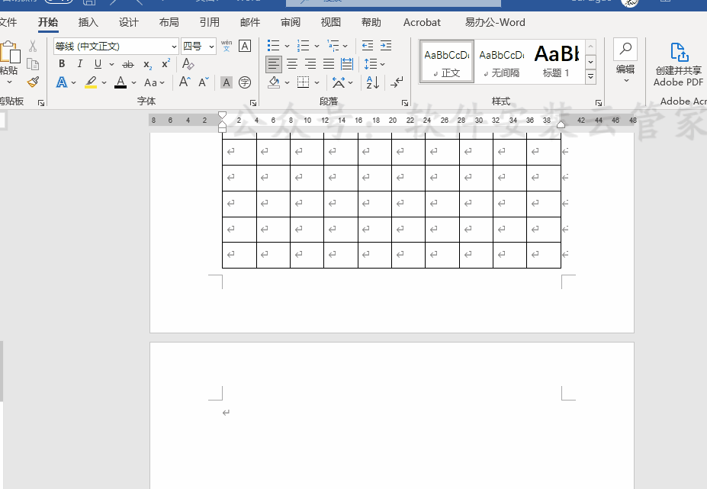
Task: Add a character border
Action: point(245,46)
